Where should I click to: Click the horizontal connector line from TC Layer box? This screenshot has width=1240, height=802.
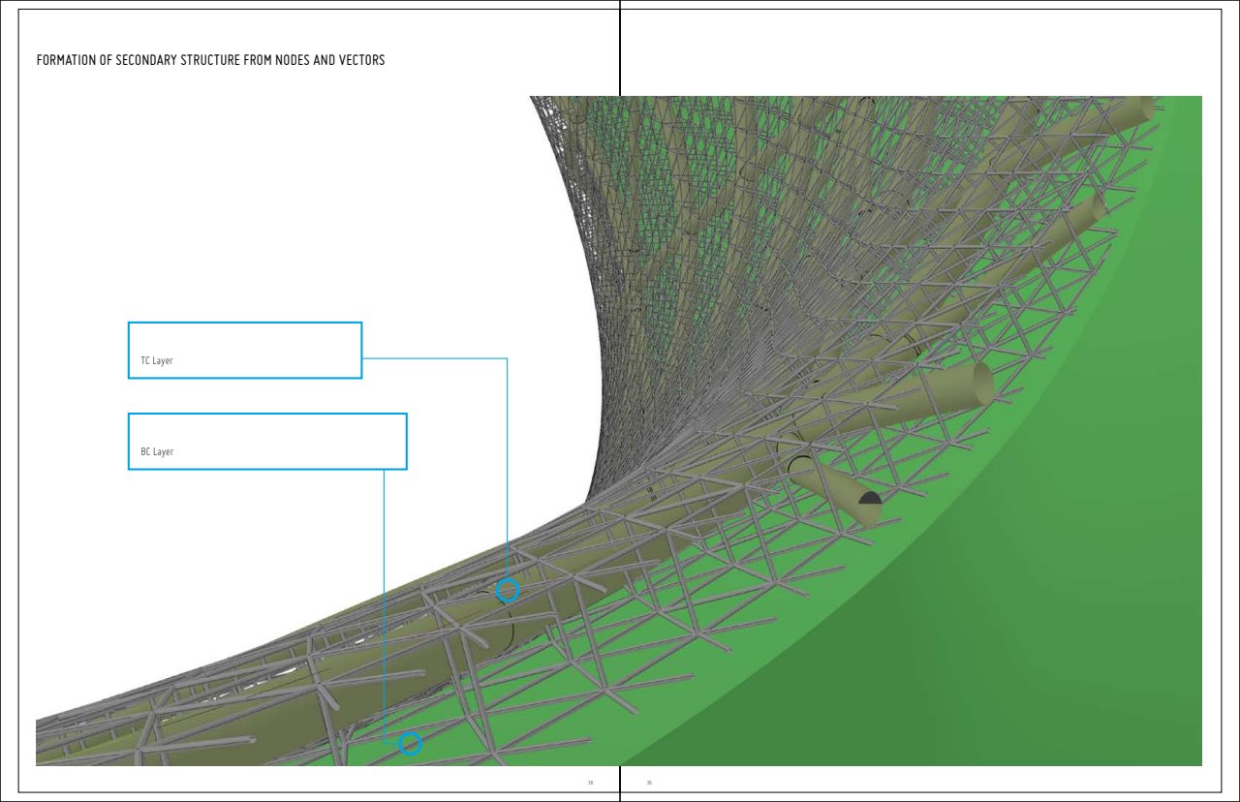point(436,358)
